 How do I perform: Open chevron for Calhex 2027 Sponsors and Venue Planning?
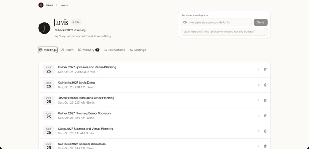(x=258, y=70)
